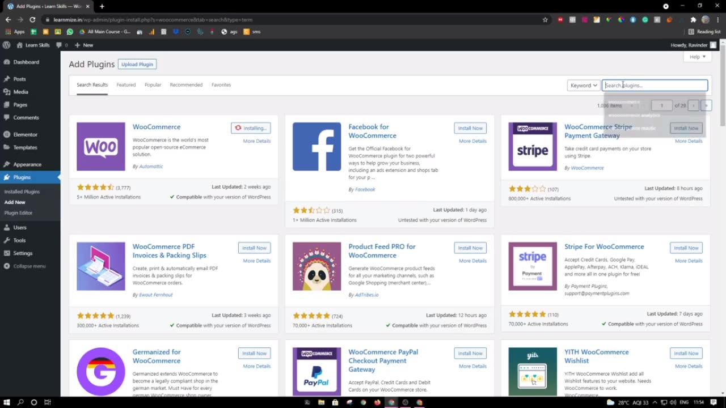Screen dimensions: 726x408
Task: Expand the Help panel
Action: tap(697, 57)
